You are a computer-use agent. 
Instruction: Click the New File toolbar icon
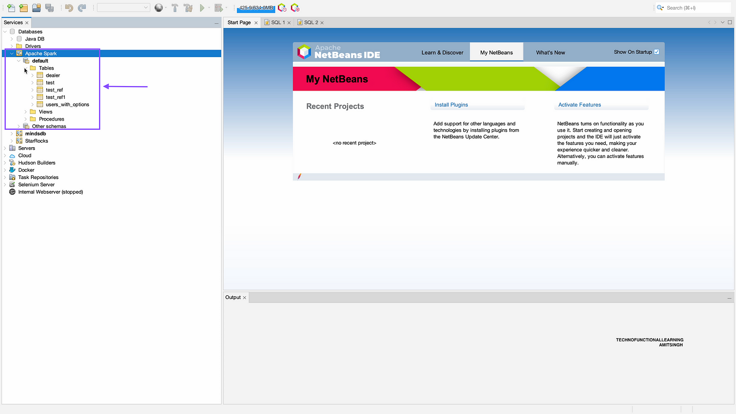click(x=11, y=8)
